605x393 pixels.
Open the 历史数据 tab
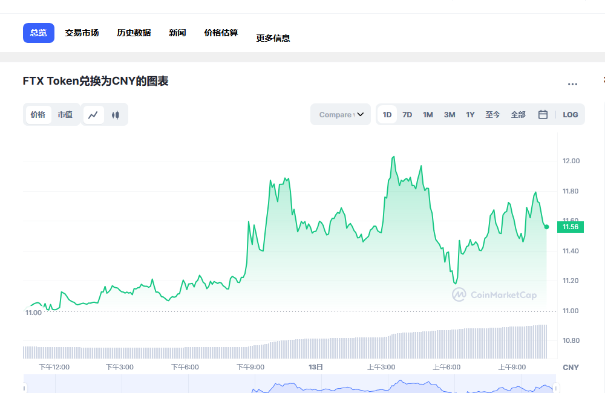click(x=134, y=33)
